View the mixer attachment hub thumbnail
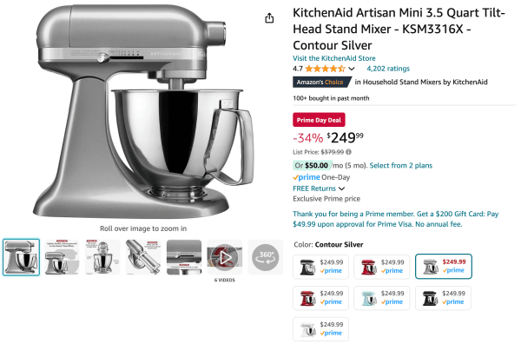The width and height of the screenshot is (521, 344). point(143,257)
